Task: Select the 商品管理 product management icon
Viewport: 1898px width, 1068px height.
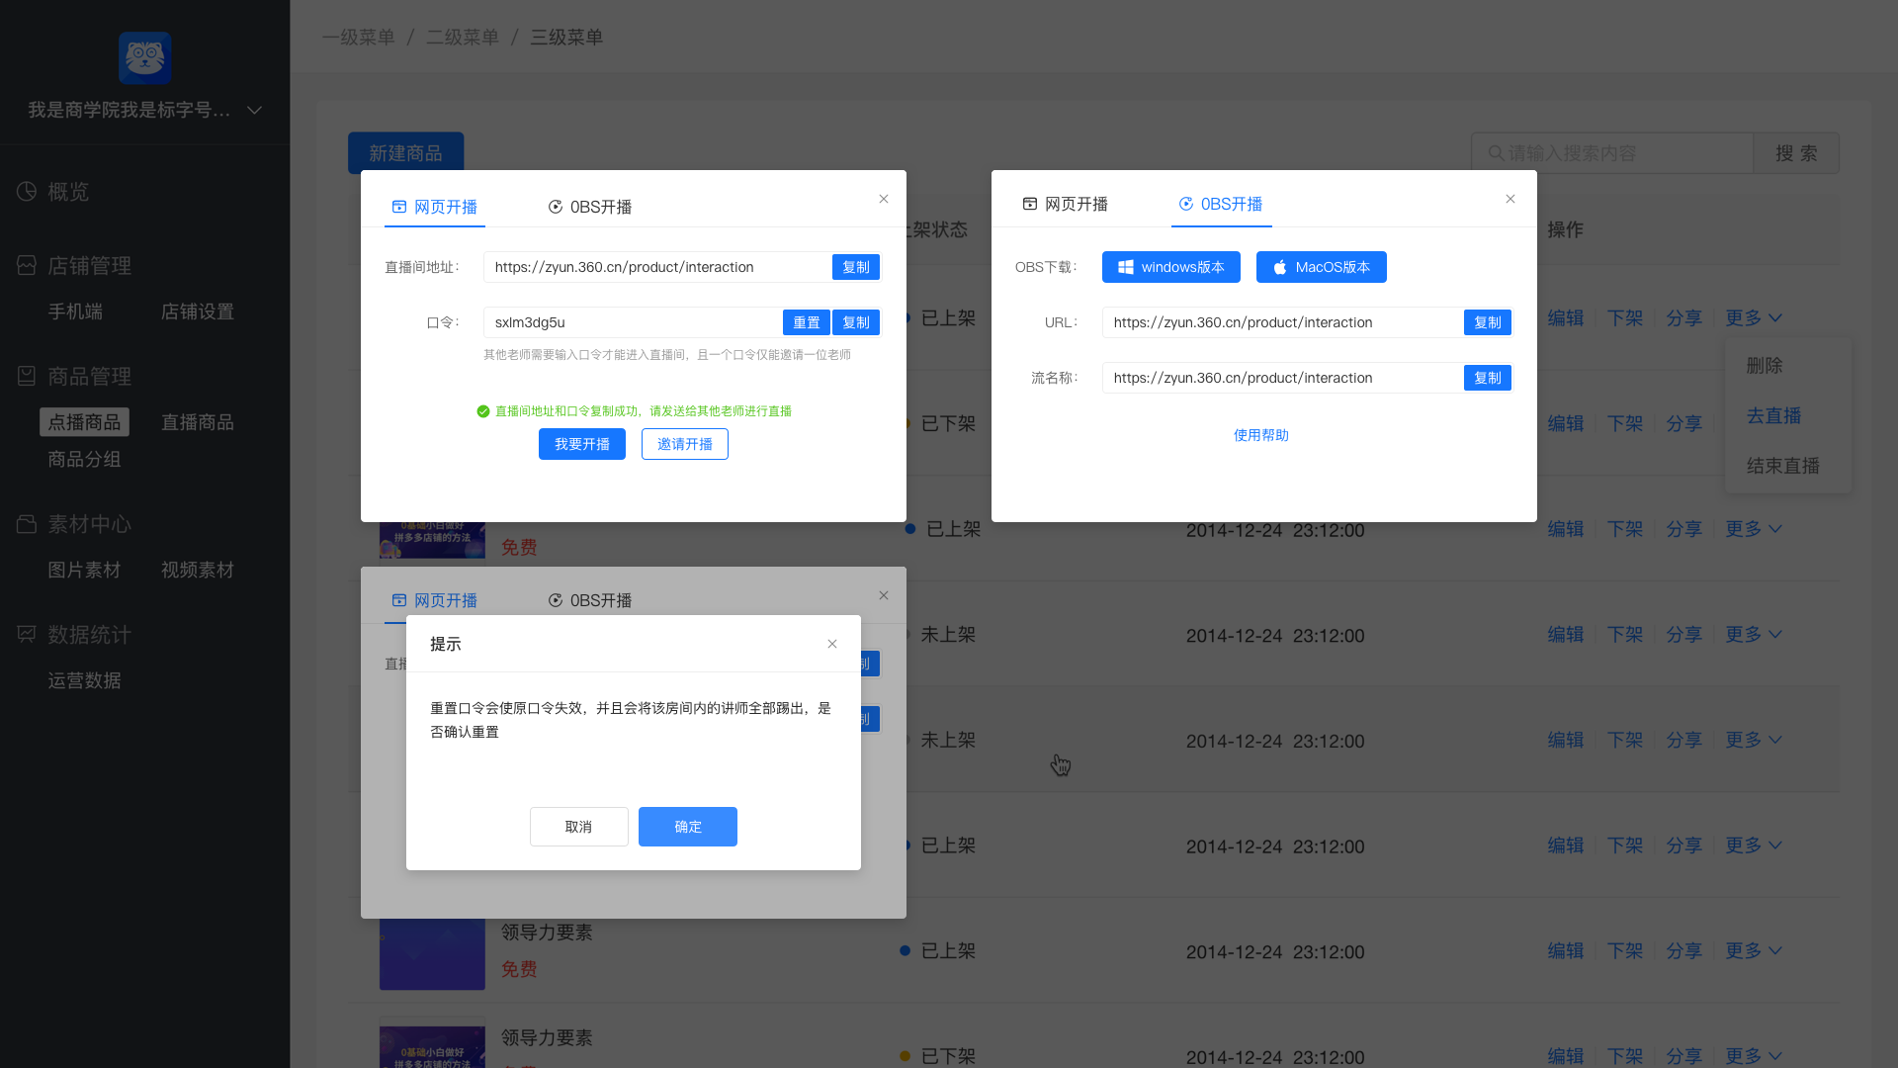Action: tap(27, 376)
